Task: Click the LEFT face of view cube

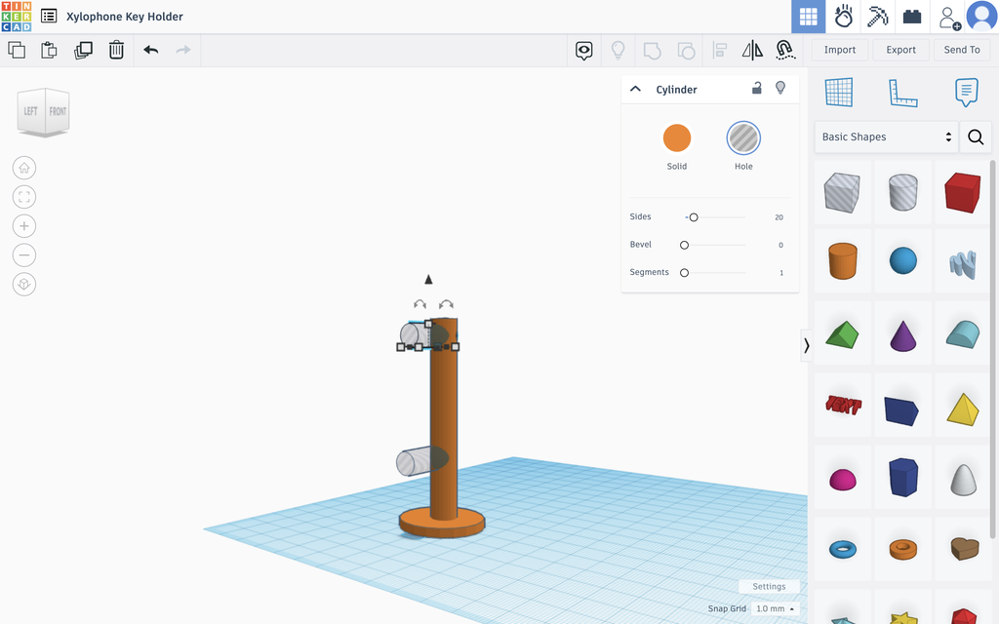Action: tap(30, 111)
